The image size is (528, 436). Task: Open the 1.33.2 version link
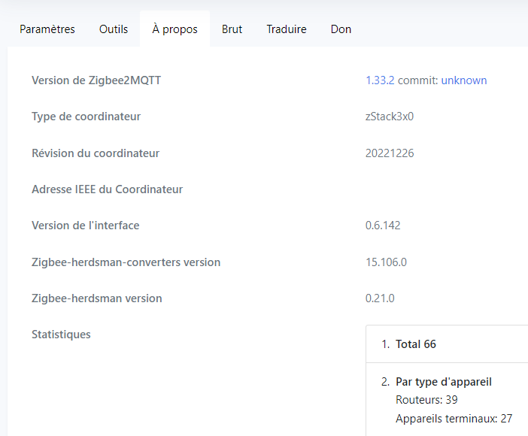click(380, 80)
